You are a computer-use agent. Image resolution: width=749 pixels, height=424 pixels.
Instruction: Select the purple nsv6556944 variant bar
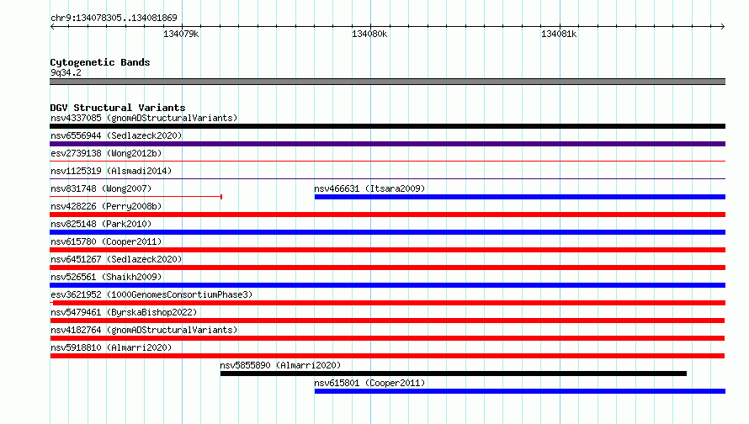click(x=387, y=144)
